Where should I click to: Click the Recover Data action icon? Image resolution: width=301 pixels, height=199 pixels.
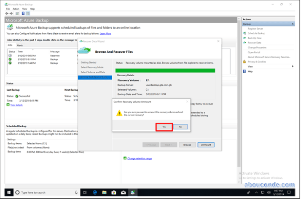pyautogui.click(x=245, y=43)
